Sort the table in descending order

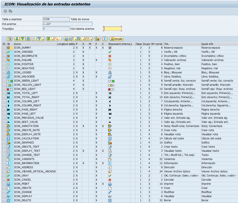[23, 39]
